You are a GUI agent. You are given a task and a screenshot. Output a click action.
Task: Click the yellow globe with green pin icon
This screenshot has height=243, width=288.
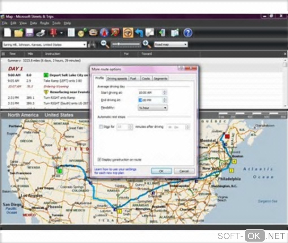[82, 33]
